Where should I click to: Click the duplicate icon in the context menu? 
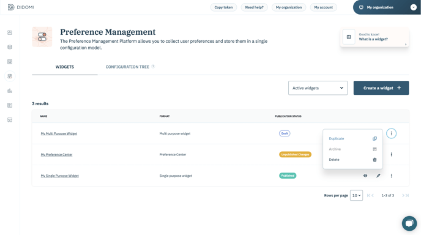tap(374, 138)
